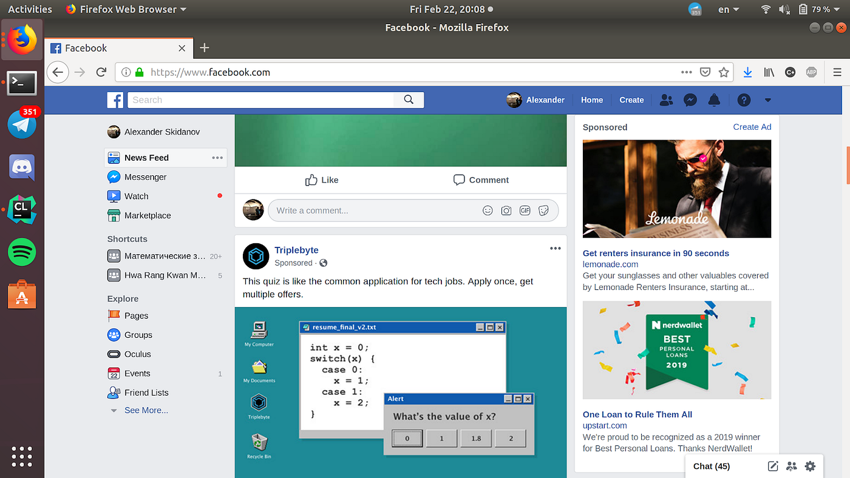Open Firefox page actions ellipsis

point(687,72)
